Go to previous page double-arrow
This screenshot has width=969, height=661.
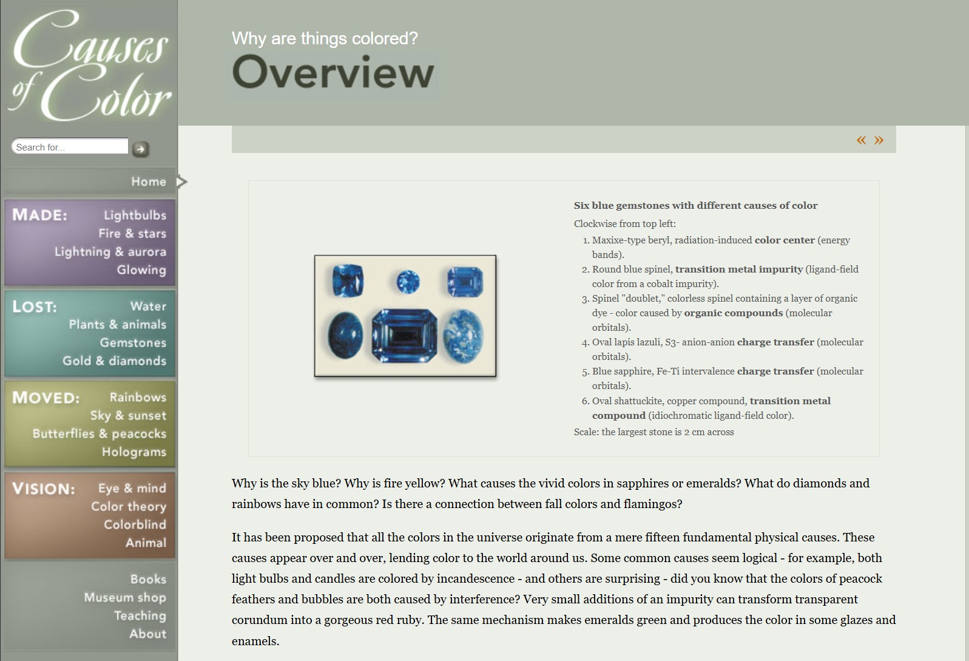[x=861, y=140]
